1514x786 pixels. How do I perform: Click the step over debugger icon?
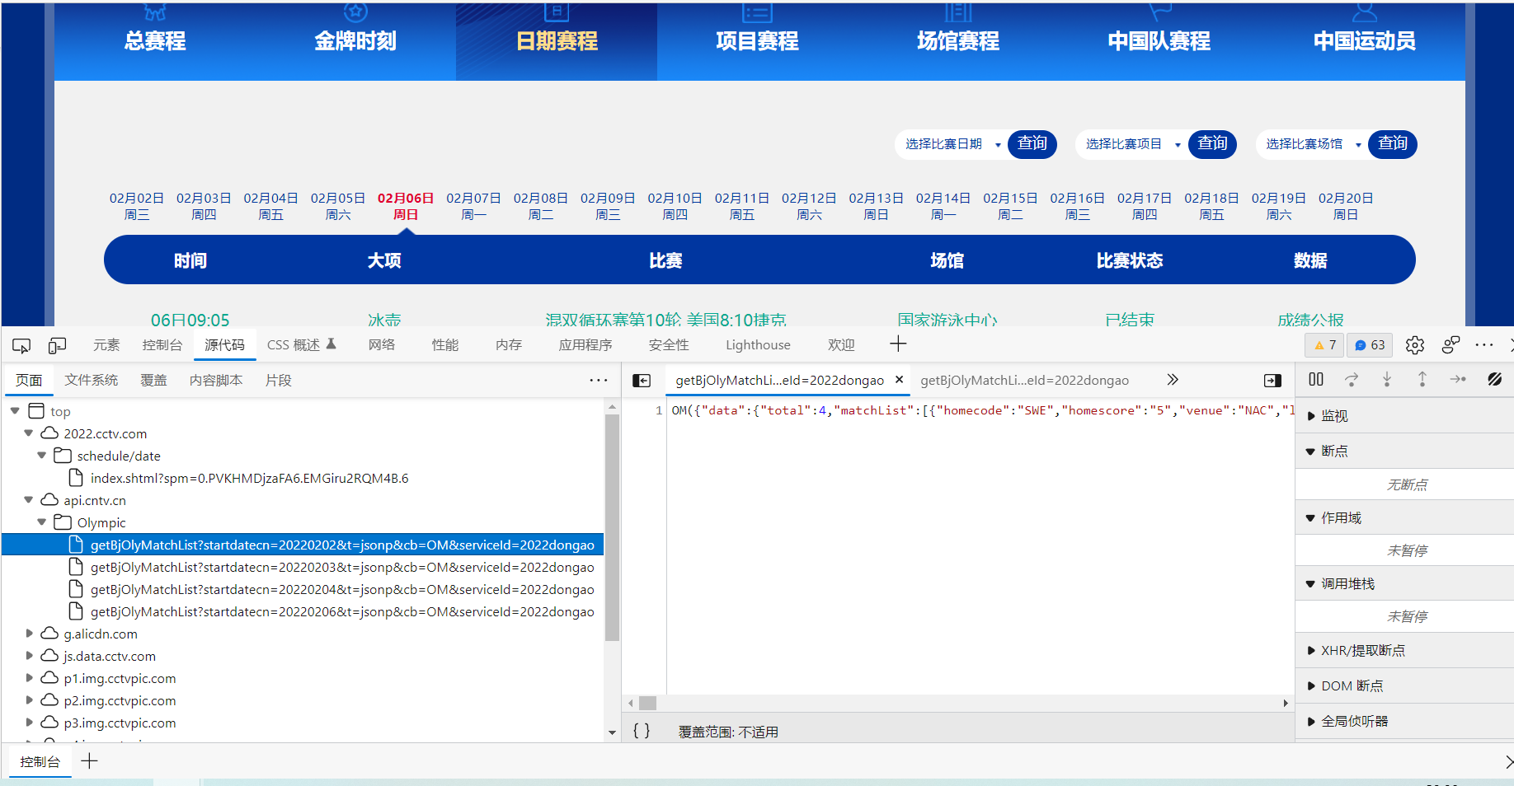point(1352,380)
